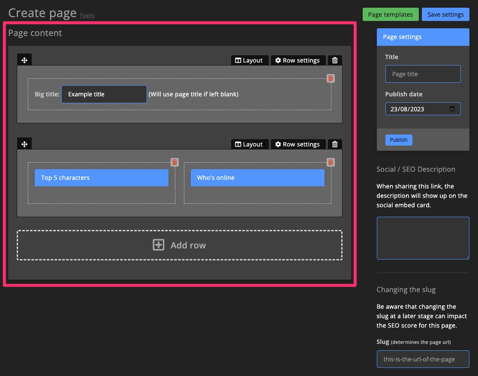This screenshot has height=376, width=478.
Task: Save the page settings
Action: point(445,14)
